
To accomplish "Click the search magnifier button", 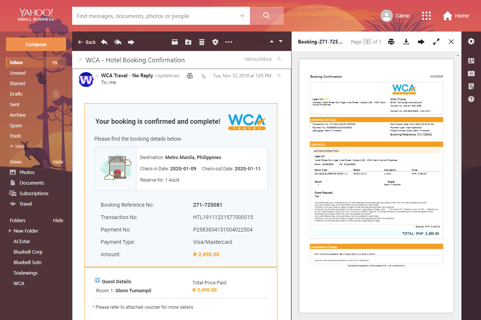I will pyautogui.click(x=267, y=16).
